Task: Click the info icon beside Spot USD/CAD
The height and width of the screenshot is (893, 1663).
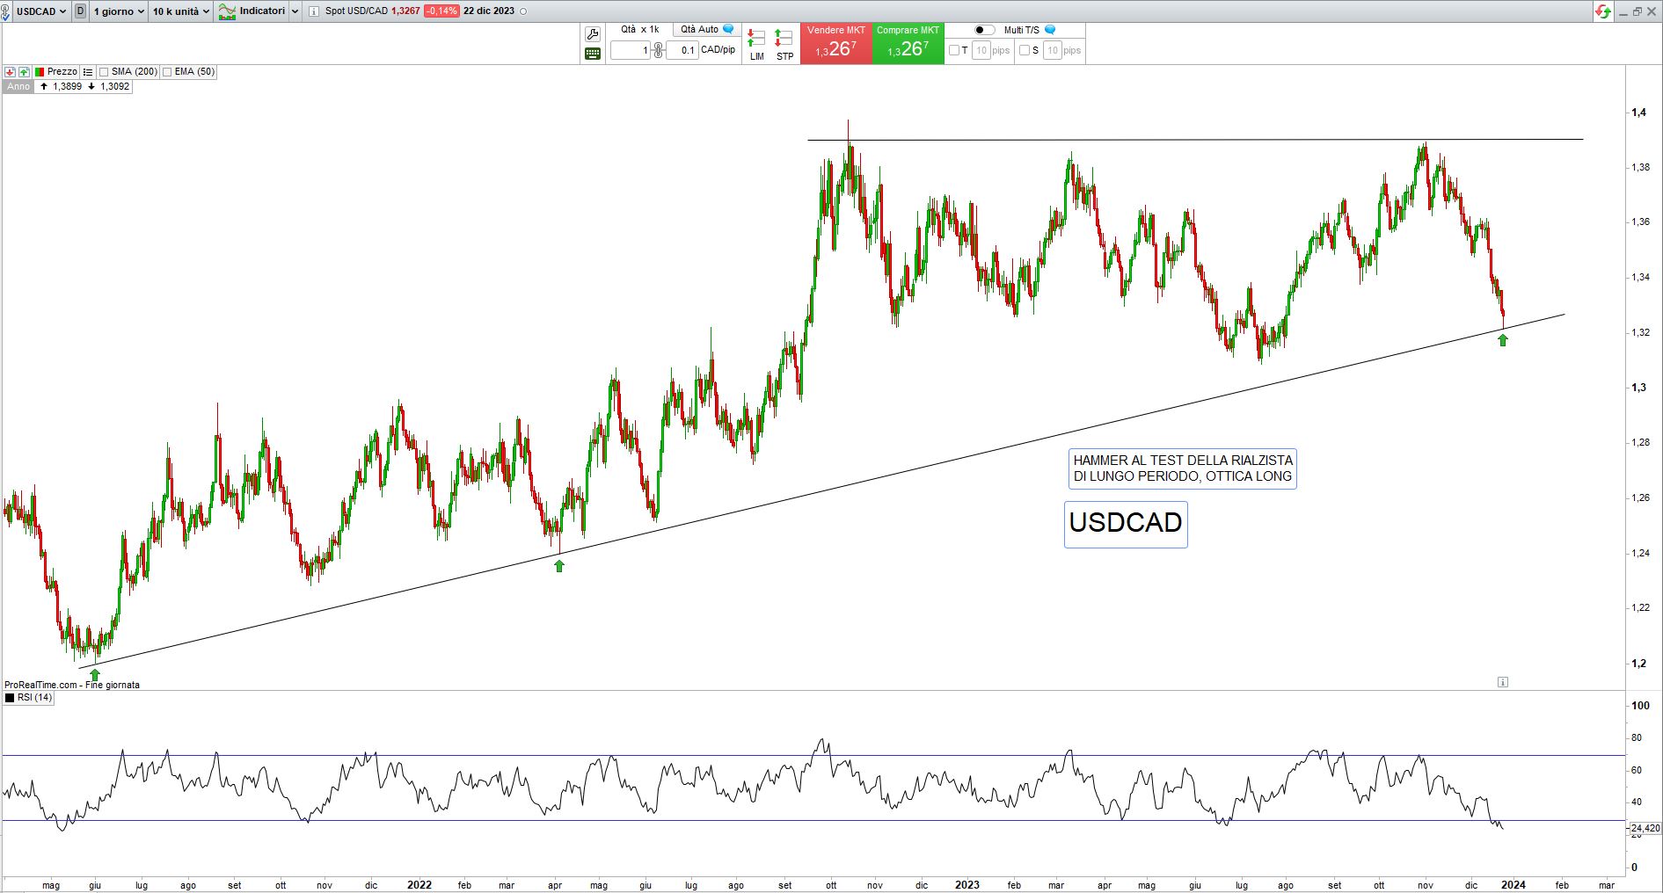Action: (314, 11)
